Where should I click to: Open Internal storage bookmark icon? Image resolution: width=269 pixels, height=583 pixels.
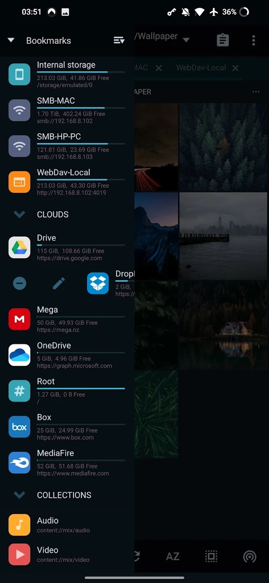tap(19, 74)
